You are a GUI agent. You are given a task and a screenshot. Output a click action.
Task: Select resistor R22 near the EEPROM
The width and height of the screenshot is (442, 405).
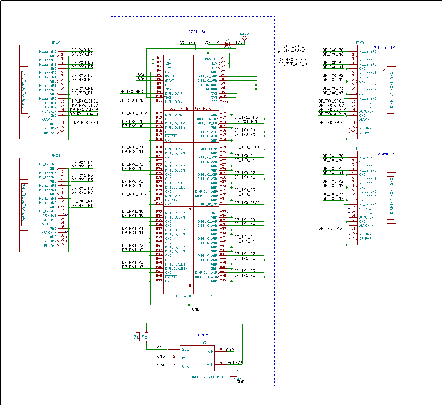(146, 336)
